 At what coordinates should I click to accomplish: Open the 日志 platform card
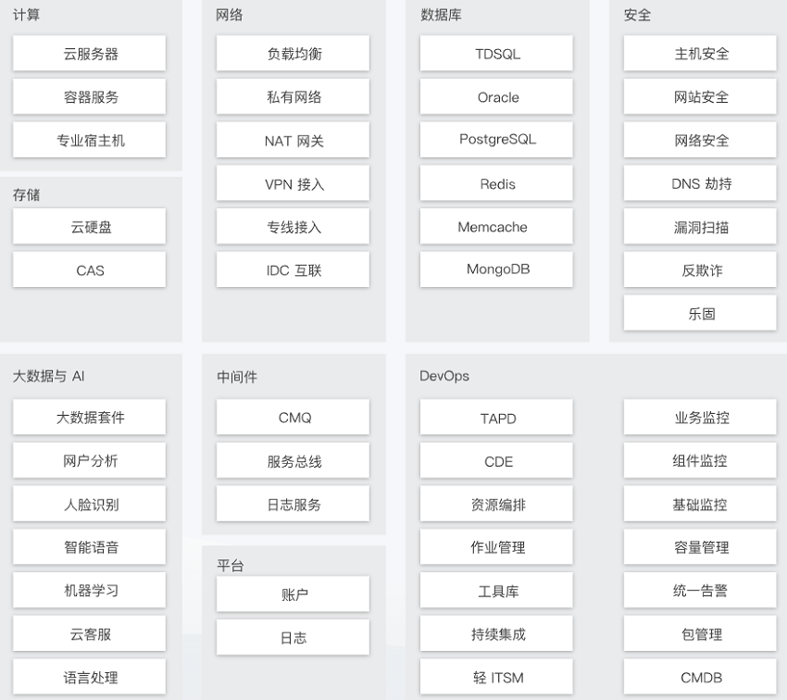294,637
